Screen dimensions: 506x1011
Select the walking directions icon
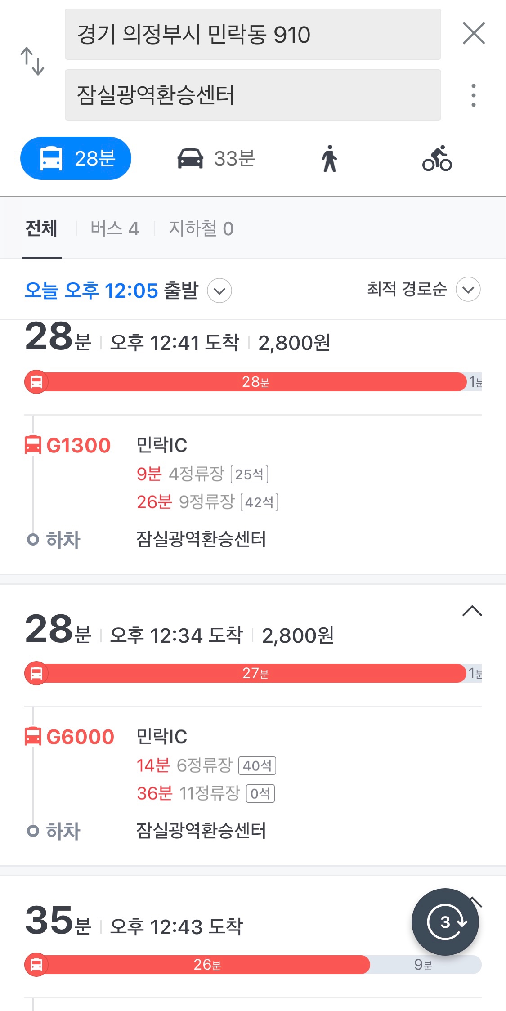(330, 159)
